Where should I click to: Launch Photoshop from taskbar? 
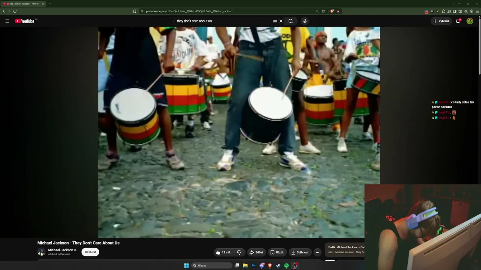pos(253,265)
